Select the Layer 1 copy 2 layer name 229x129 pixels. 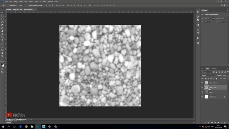tap(213, 83)
